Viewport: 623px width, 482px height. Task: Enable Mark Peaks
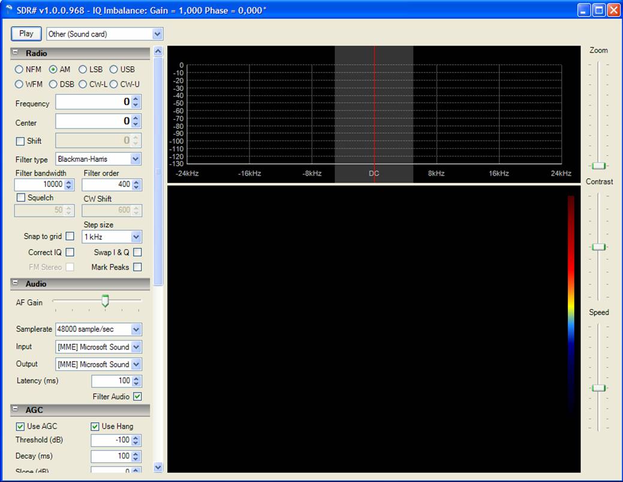[137, 267]
